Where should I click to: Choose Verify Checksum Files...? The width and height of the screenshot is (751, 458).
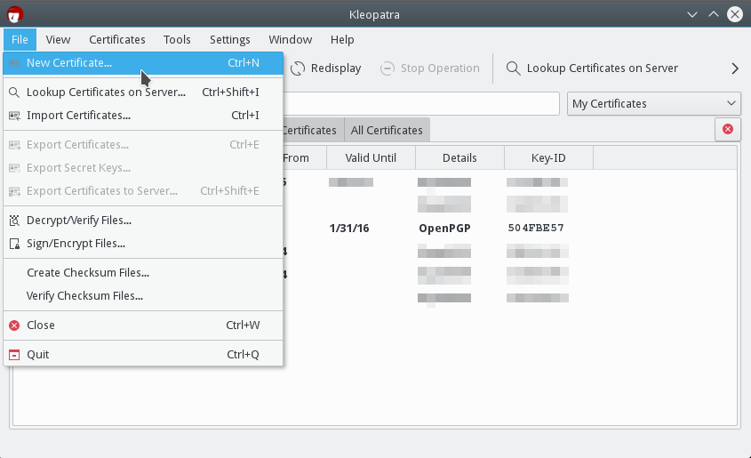(143, 295)
